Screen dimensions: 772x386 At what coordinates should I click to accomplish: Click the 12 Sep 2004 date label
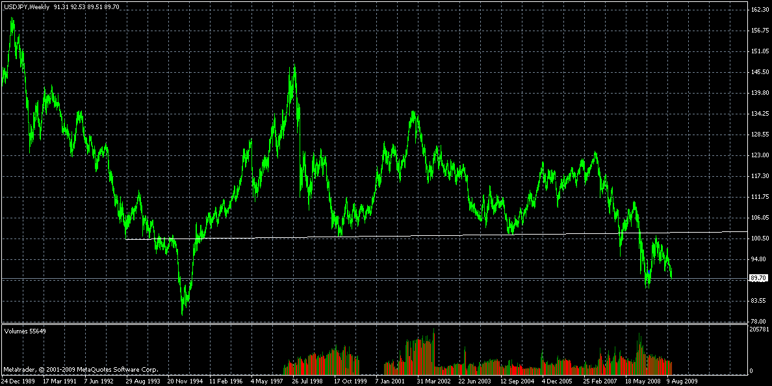pos(518,381)
